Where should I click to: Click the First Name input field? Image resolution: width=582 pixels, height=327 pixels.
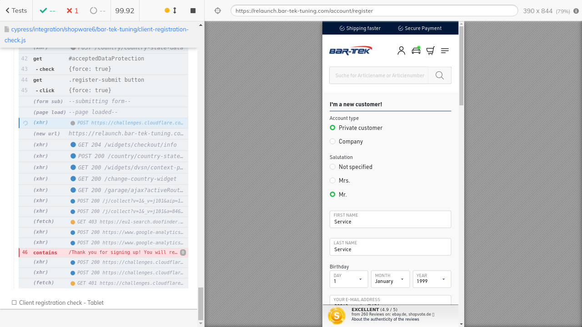point(390,222)
